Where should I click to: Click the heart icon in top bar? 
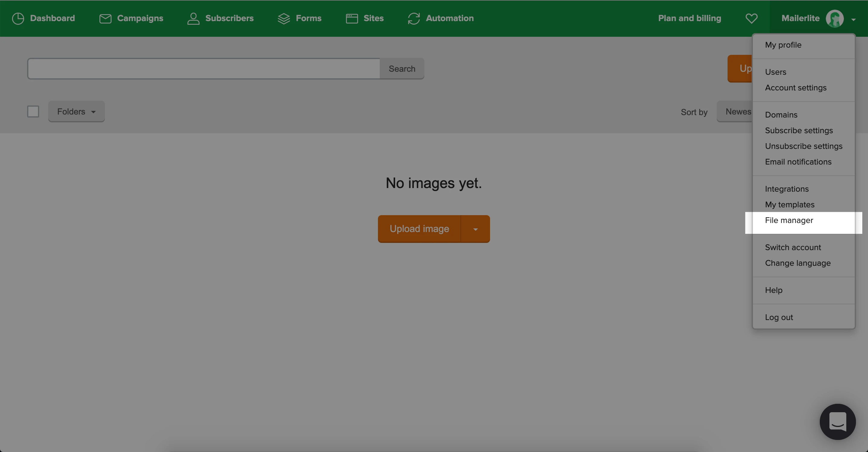[x=751, y=18]
